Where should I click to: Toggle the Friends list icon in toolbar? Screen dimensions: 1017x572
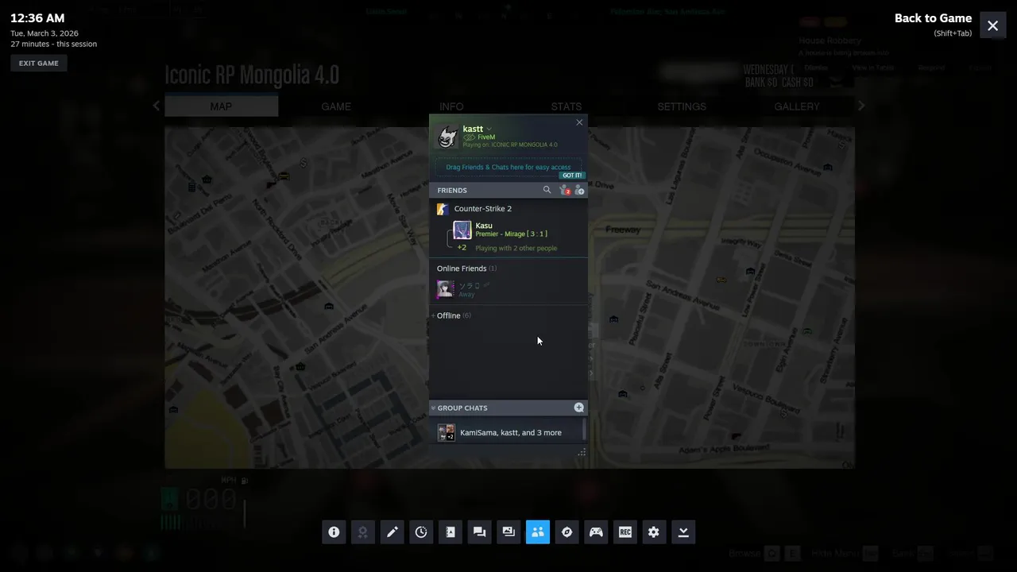coord(538,532)
